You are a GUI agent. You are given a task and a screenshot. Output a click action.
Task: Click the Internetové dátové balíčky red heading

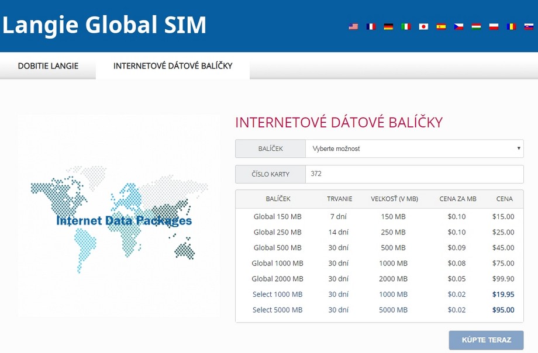click(339, 123)
